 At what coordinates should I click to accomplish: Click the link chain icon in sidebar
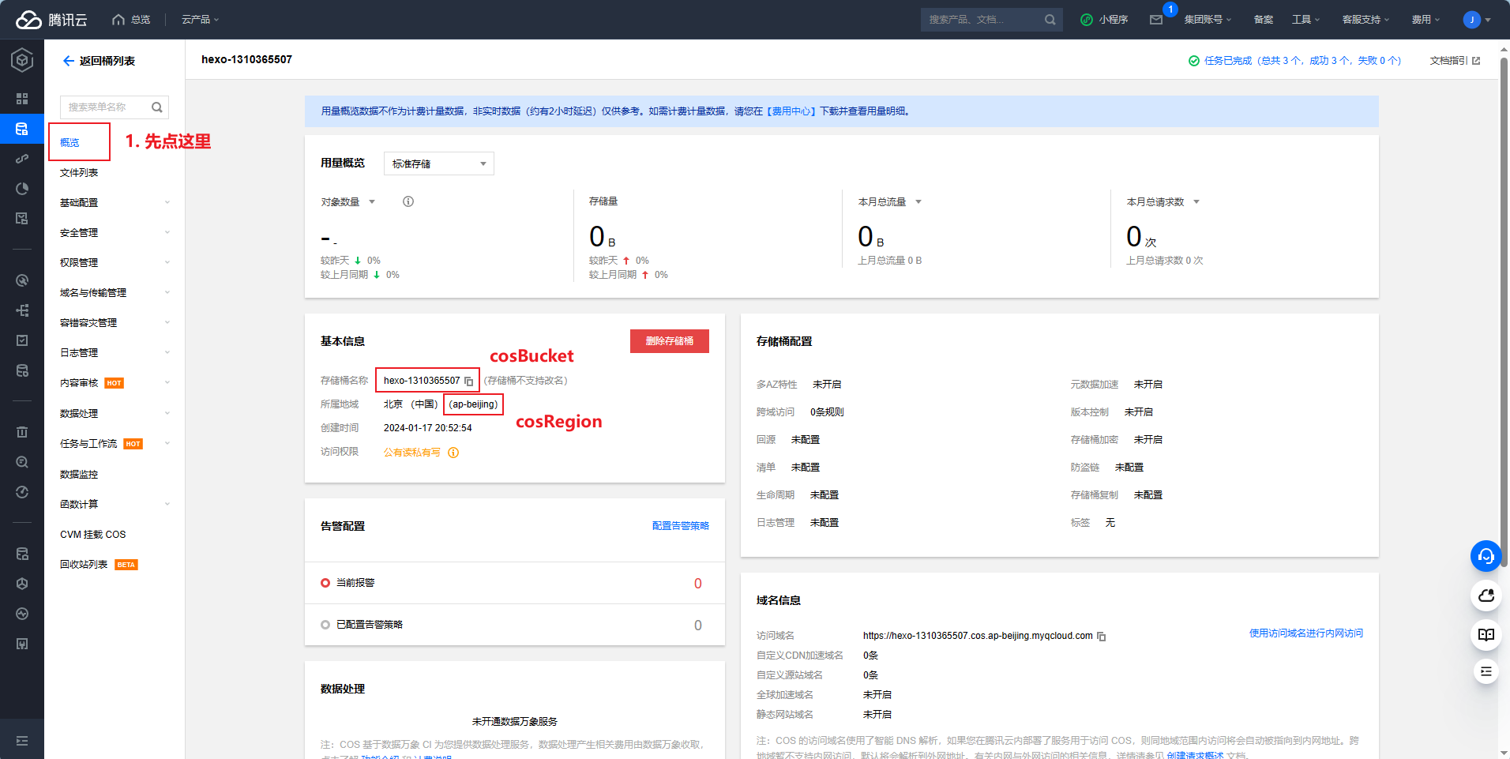pos(22,159)
